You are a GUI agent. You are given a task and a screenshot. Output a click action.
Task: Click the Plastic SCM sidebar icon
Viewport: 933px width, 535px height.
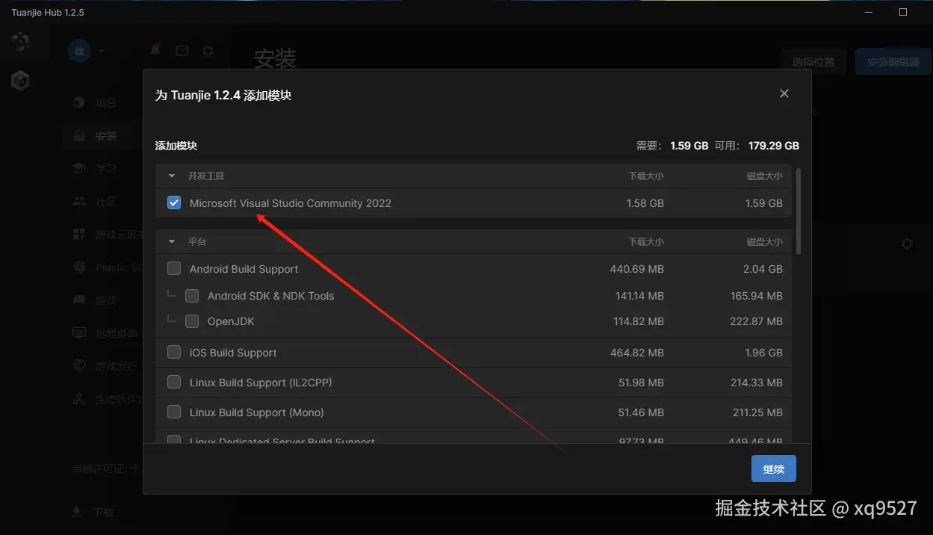[79, 267]
